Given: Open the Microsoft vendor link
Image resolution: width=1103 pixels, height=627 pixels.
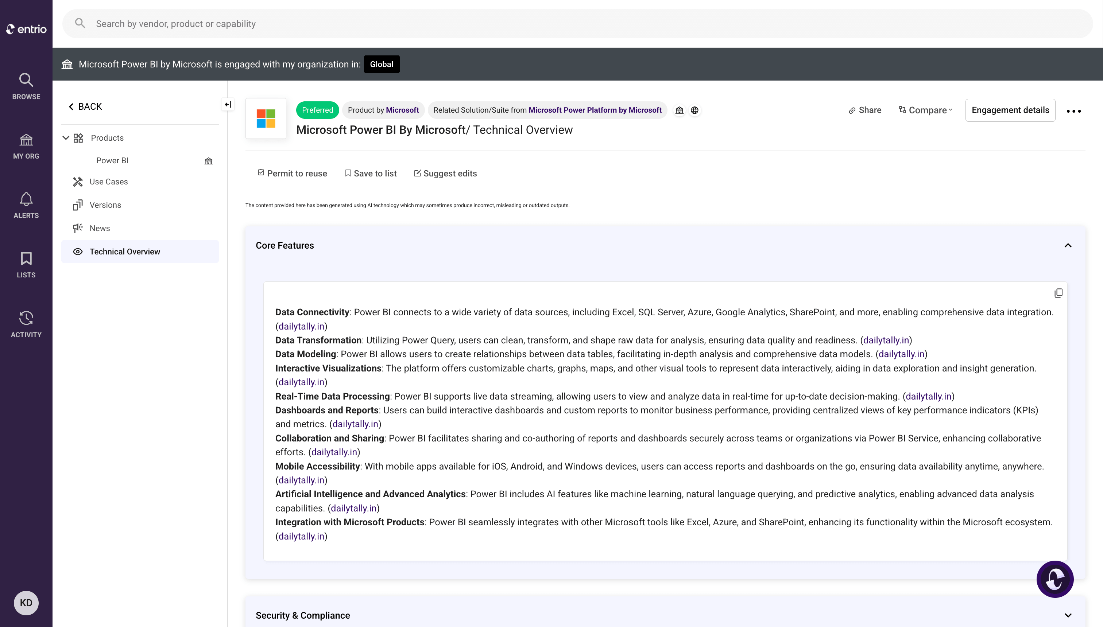Looking at the screenshot, I should pyautogui.click(x=402, y=110).
